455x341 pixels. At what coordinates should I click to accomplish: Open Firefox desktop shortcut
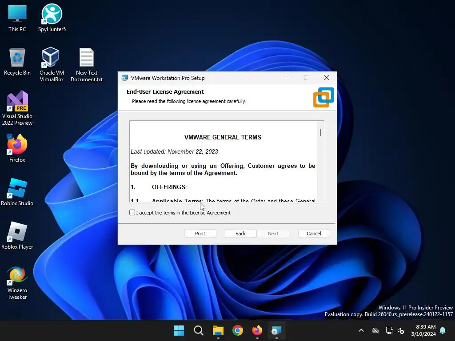click(x=17, y=148)
